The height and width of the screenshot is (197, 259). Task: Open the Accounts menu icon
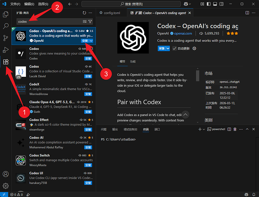(x=6, y=174)
